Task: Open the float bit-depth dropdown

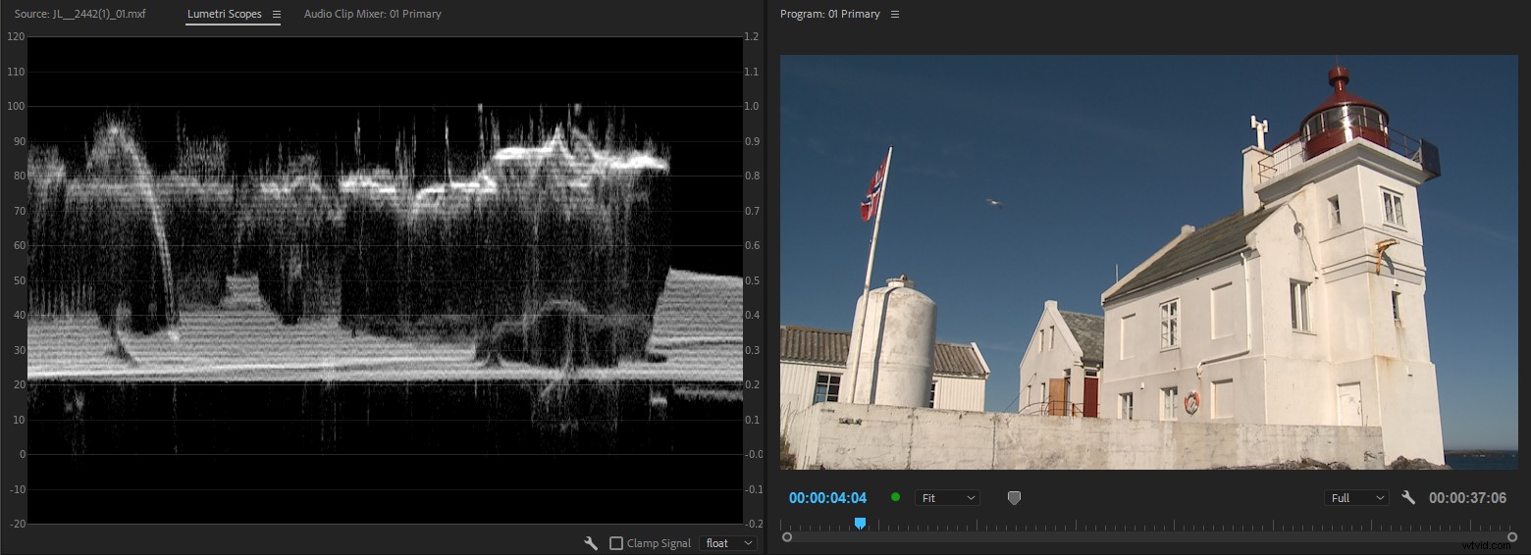Action: point(728,543)
